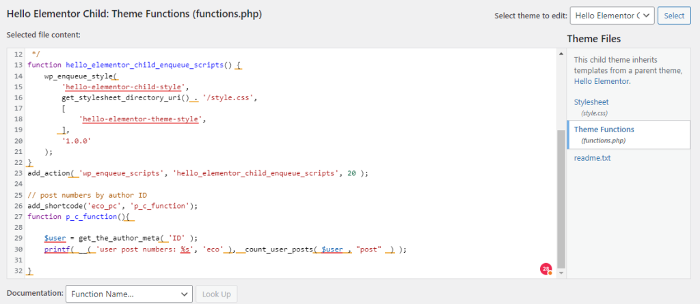The image size is (700, 304).
Task: Click the '1.0.0' version string
Action: 77,140
